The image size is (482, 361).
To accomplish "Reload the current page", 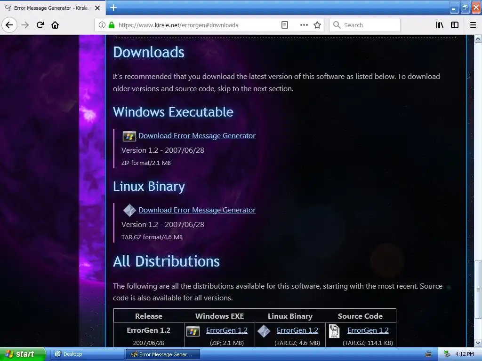I will click(x=40, y=25).
